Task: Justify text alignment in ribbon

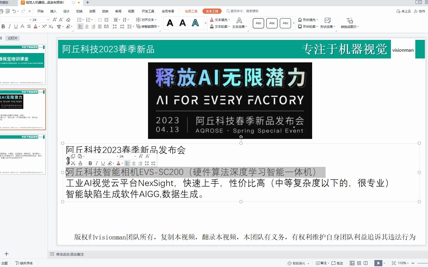Action: pos(100,26)
